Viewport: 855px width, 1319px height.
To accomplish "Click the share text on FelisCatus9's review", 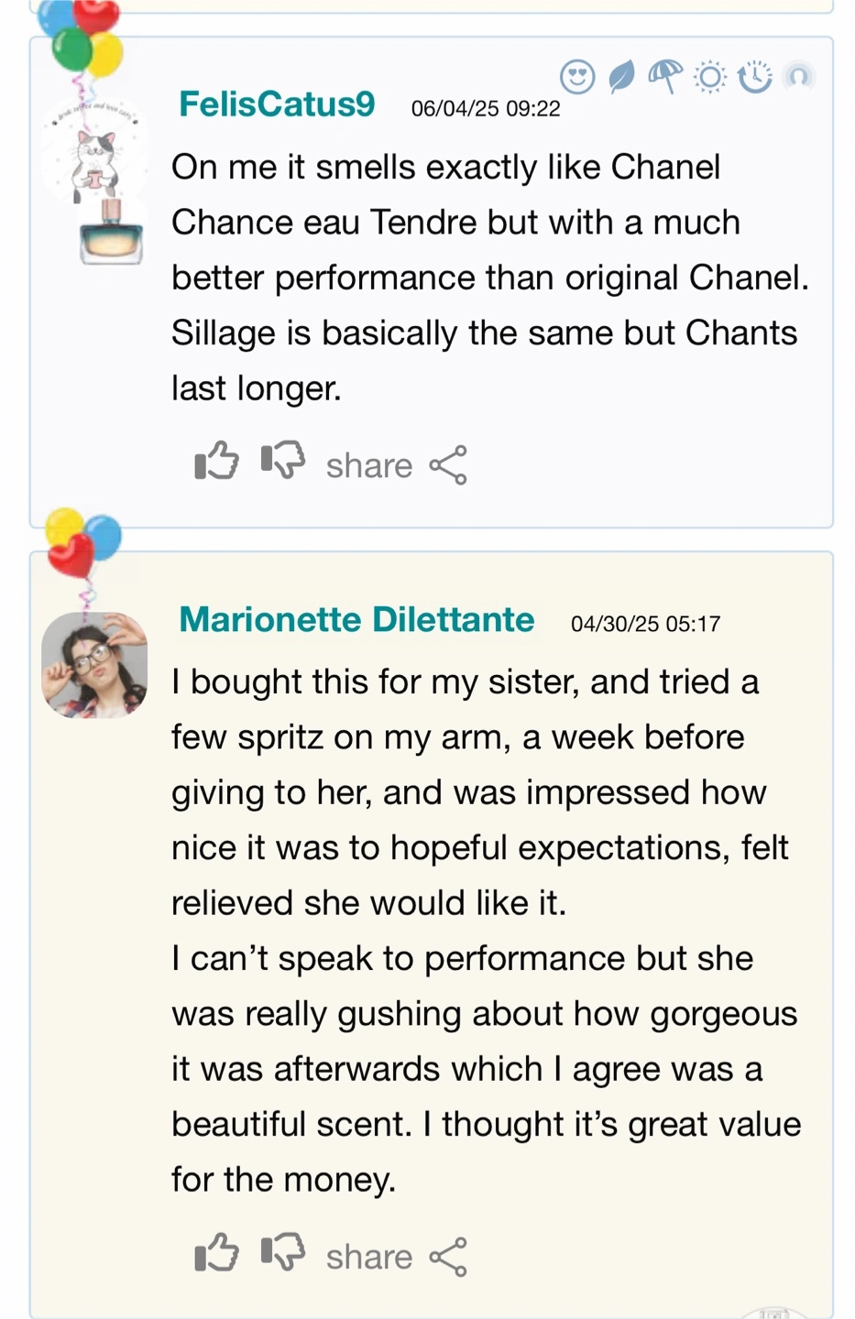I will 369,466.
